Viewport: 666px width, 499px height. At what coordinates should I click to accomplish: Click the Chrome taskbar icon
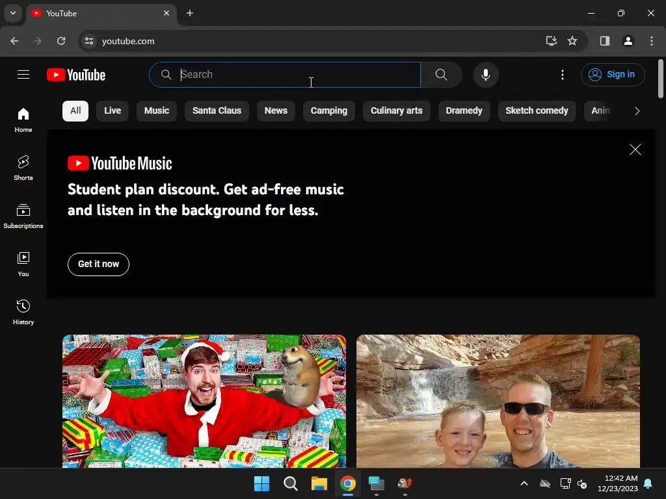(348, 483)
